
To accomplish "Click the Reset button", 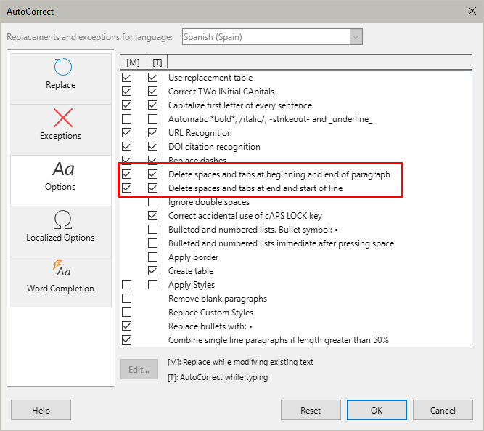I will pyautogui.click(x=311, y=411).
